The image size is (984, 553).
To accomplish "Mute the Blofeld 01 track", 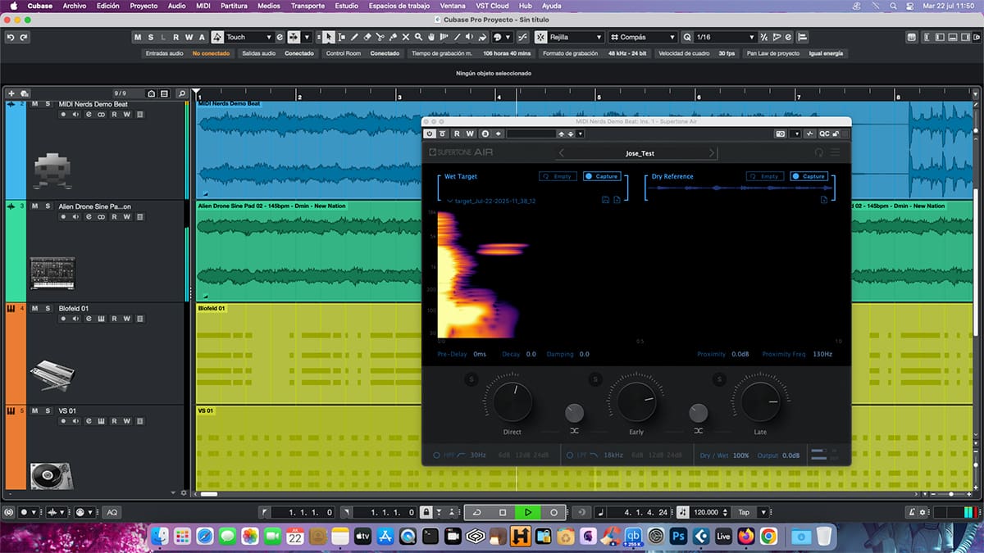I will pos(35,308).
